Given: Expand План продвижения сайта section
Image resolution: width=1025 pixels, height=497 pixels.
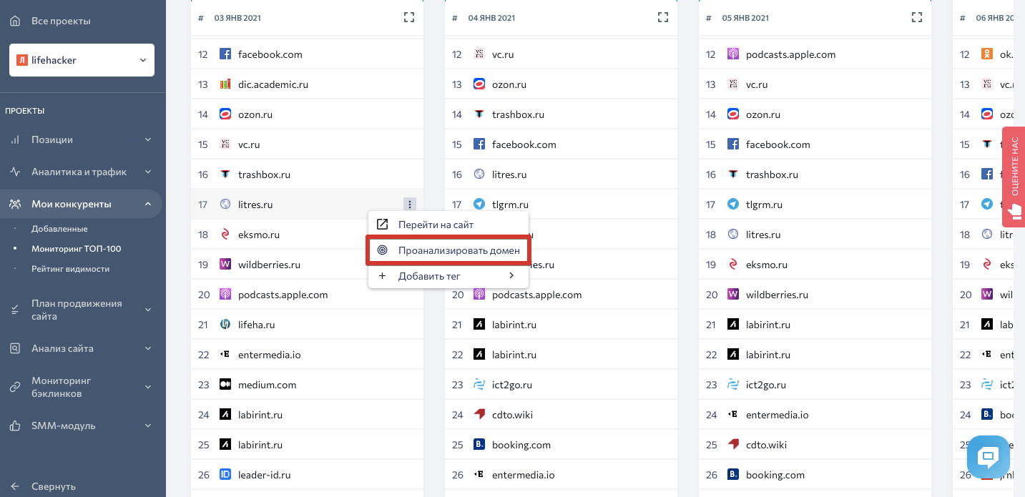Looking at the screenshot, I should [81, 309].
